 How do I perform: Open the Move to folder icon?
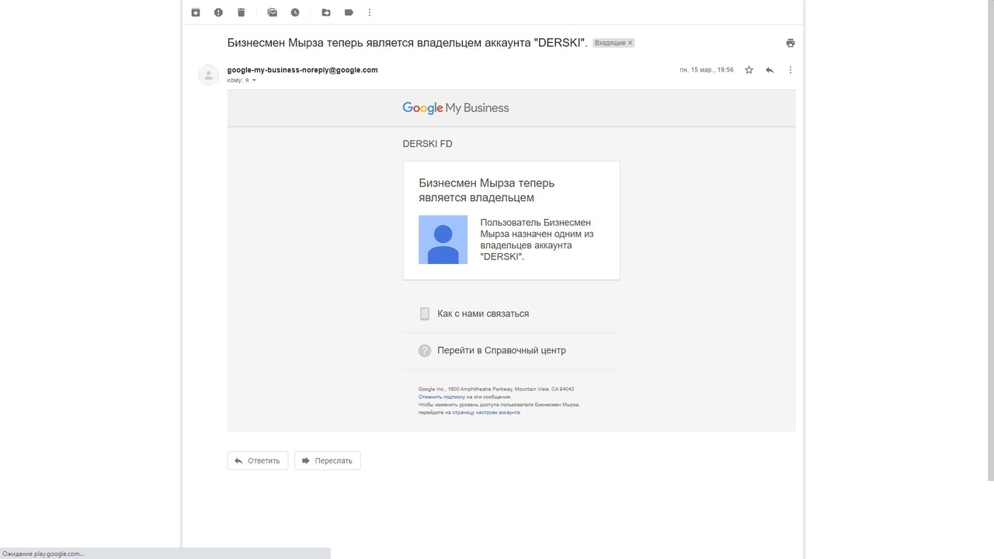[326, 12]
